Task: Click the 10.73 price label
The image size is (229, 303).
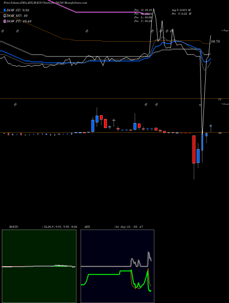Action: [x=215, y=41]
